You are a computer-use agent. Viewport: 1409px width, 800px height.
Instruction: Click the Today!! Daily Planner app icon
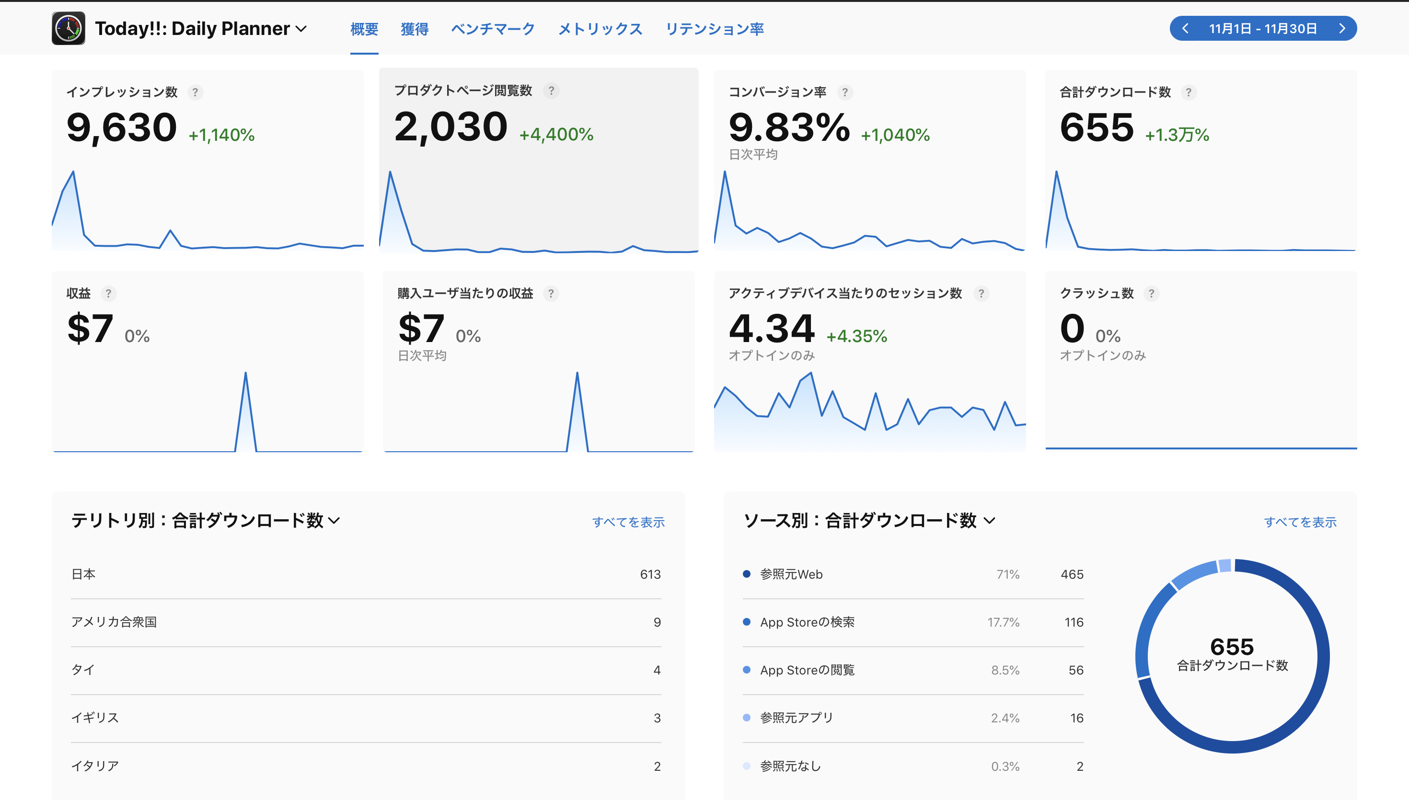(68, 29)
